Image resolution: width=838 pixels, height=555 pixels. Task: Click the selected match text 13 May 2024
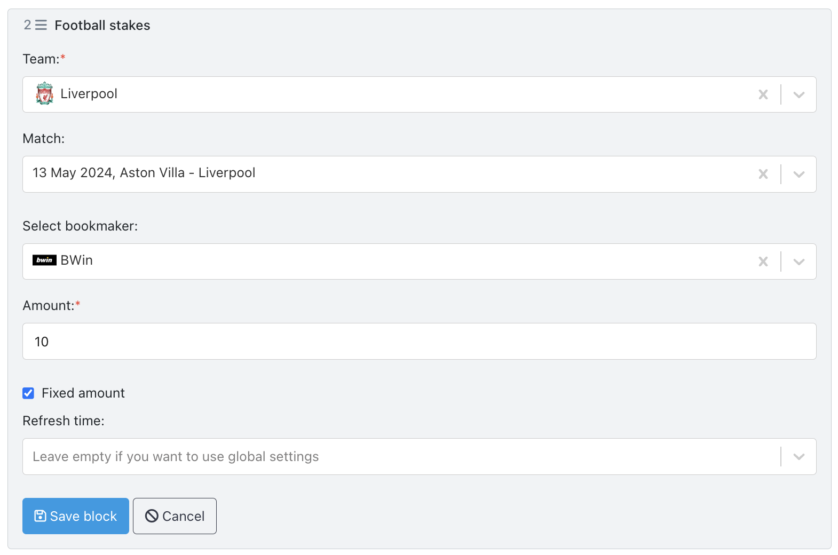[x=73, y=173]
